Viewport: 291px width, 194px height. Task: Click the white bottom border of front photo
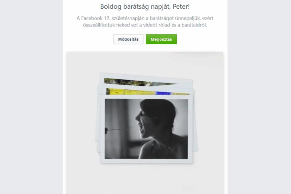pyautogui.click(x=146, y=161)
